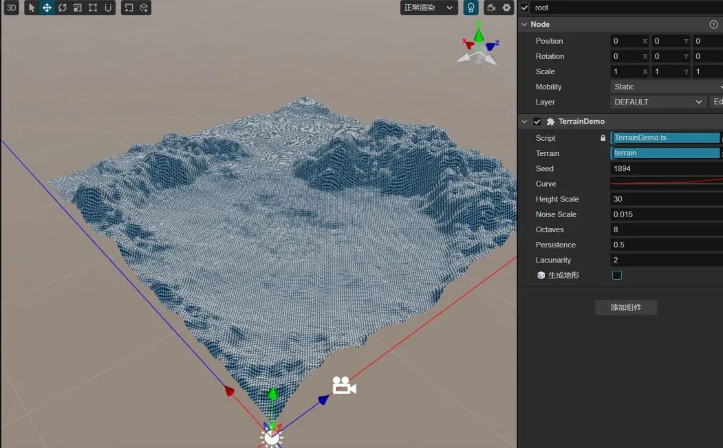Switch 3D view mode button
723x448 pixels.
point(11,8)
